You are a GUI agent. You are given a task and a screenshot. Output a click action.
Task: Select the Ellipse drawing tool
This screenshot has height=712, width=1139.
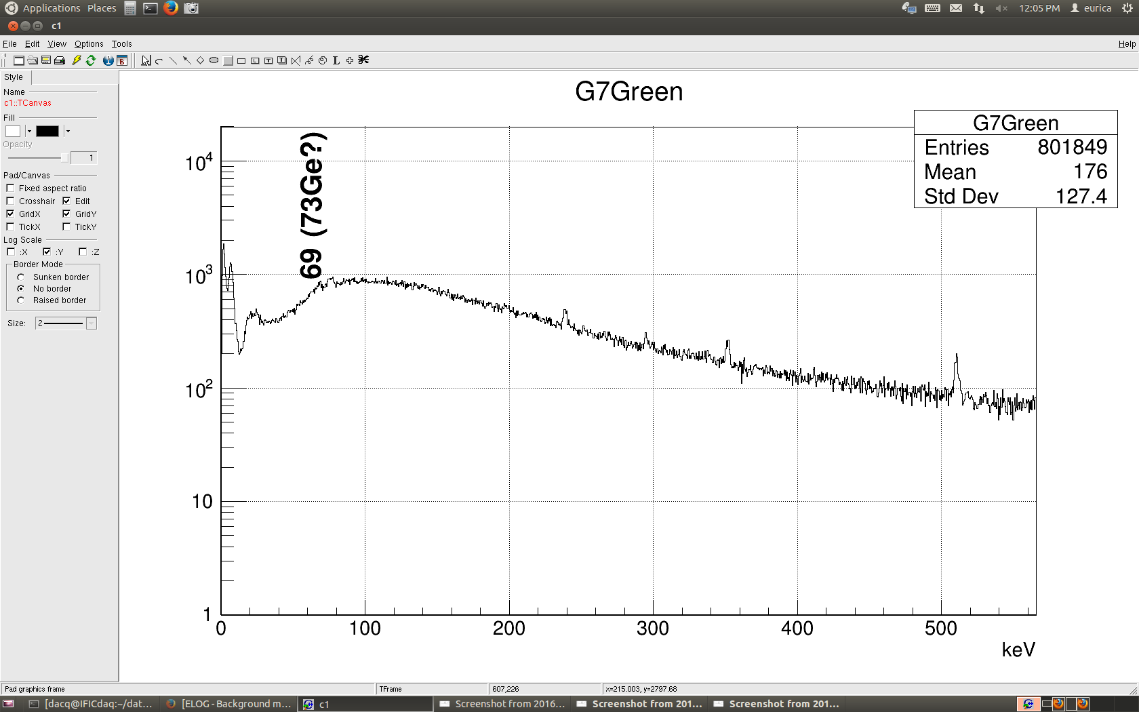(214, 60)
